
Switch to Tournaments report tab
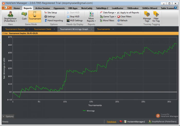coord(103,29)
